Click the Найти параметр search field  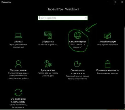[x=63, y=18]
